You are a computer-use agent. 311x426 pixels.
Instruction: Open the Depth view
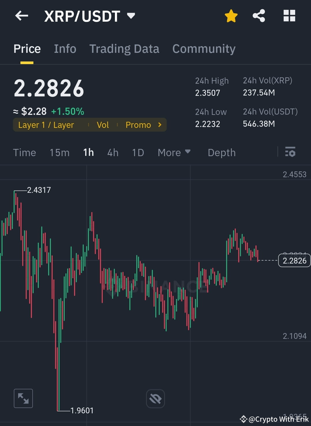click(221, 152)
